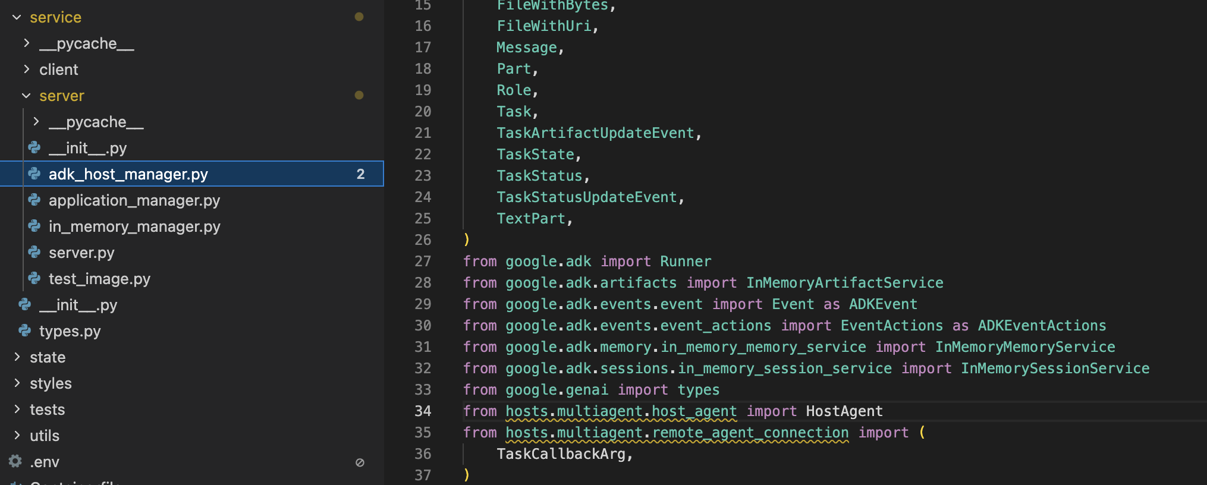
Task: Collapse the service folder
Action: (17, 17)
